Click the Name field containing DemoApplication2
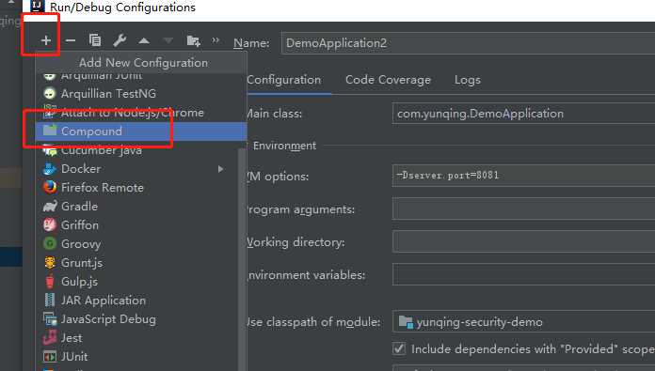Image resolution: width=655 pixels, height=371 pixels. [468, 43]
